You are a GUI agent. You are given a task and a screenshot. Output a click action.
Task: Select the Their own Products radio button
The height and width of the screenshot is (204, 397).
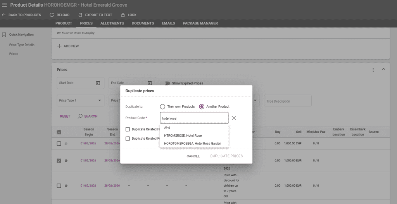(162, 106)
